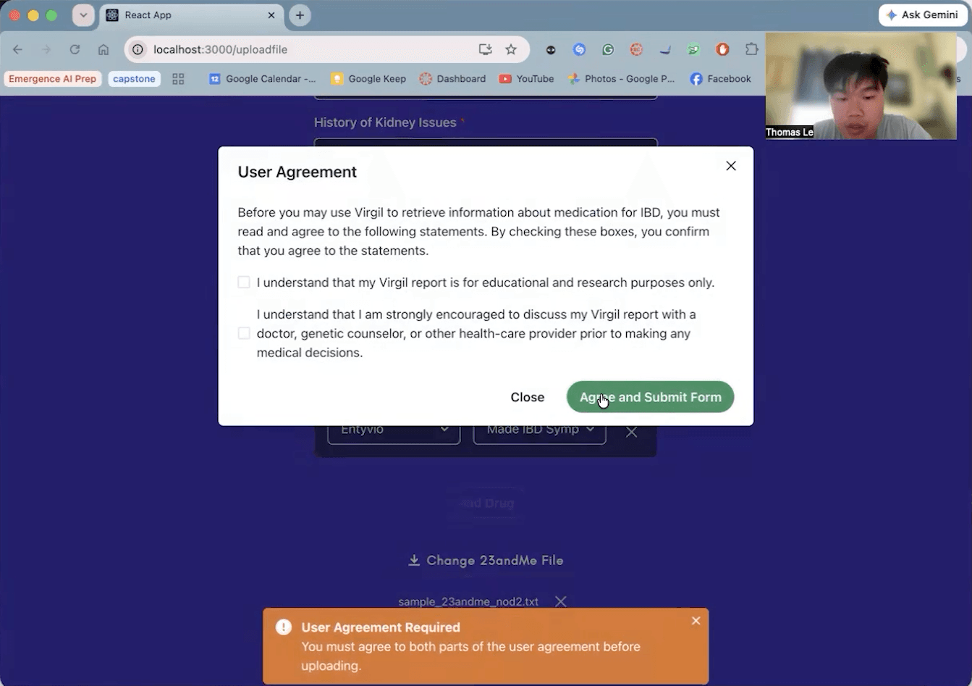972x686 pixels.
Task: Remove the Entyvio drug row
Action: (631, 432)
